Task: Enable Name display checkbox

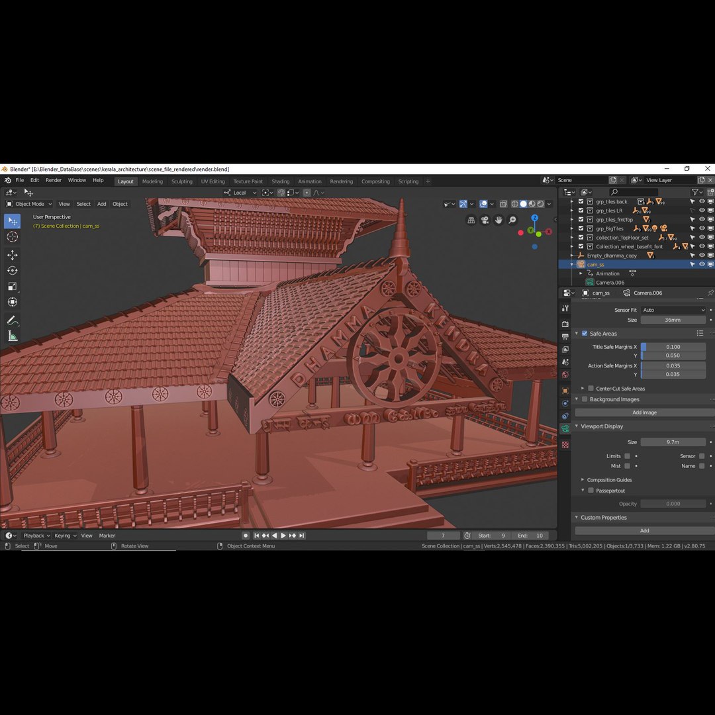Action: pyautogui.click(x=702, y=466)
